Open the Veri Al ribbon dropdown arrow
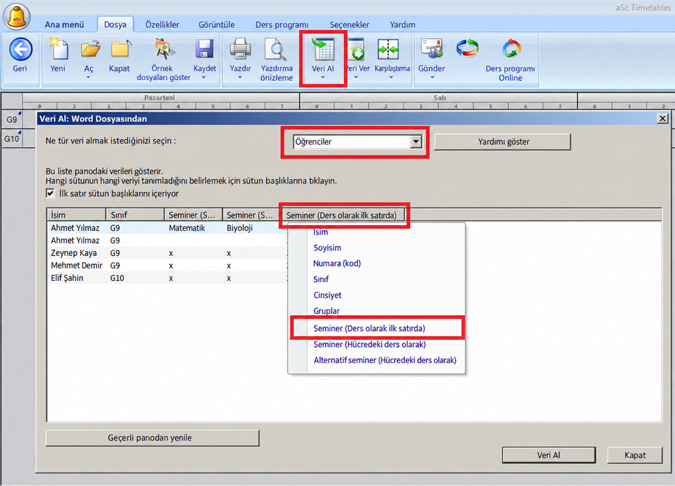The width and height of the screenshot is (675, 486). (x=323, y=78)
